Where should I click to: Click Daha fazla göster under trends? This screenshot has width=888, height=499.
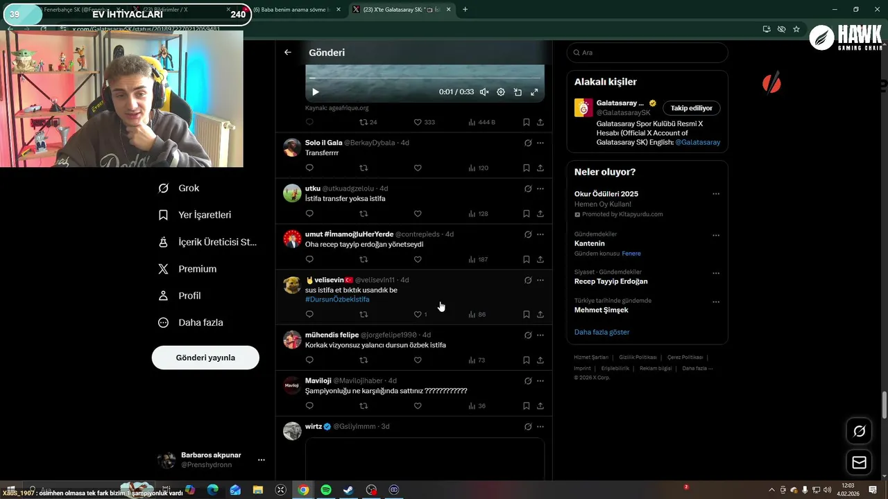click(x=601, y=332)
